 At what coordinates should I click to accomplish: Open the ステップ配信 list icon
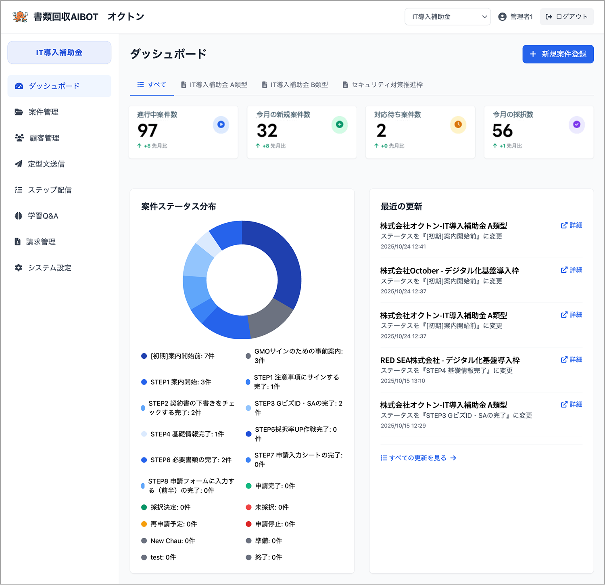(x=19, y=190)
